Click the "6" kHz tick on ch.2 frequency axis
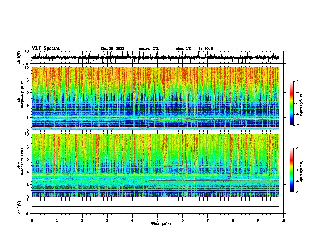 tap(28, 159)
